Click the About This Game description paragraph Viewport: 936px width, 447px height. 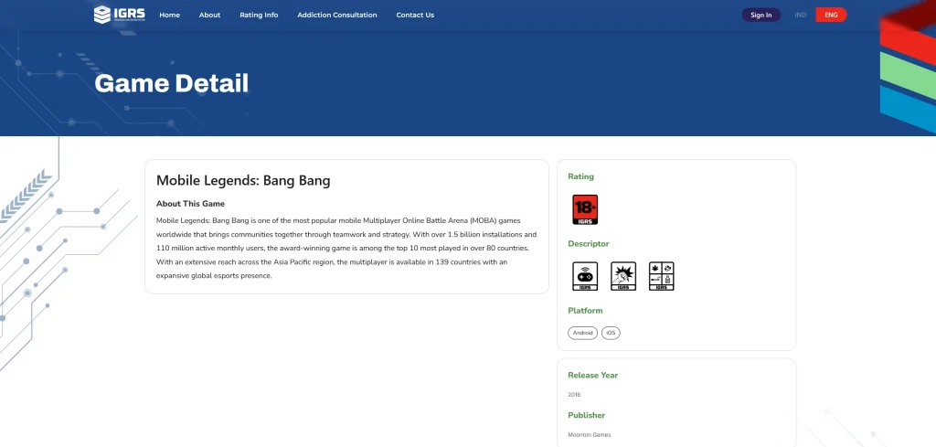pyautogui.click(x=346, y=248)
